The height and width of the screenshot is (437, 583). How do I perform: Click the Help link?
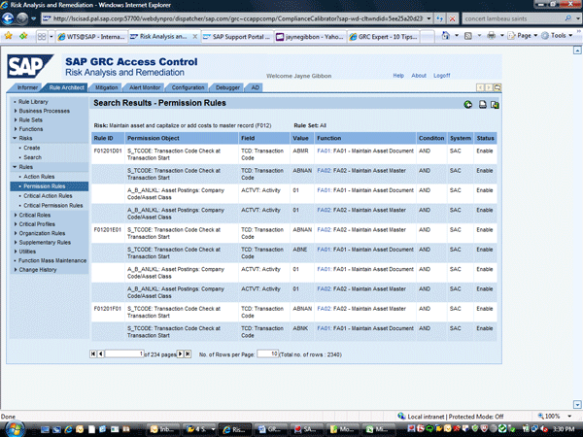tap(398, 76)
